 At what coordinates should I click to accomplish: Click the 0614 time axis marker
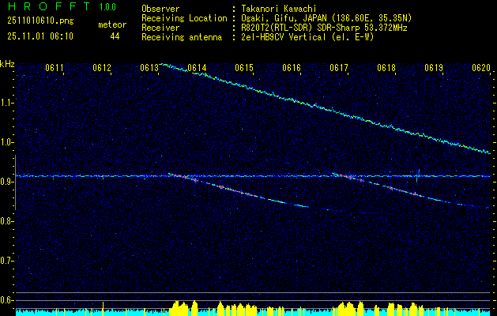[x=197, y=68]
